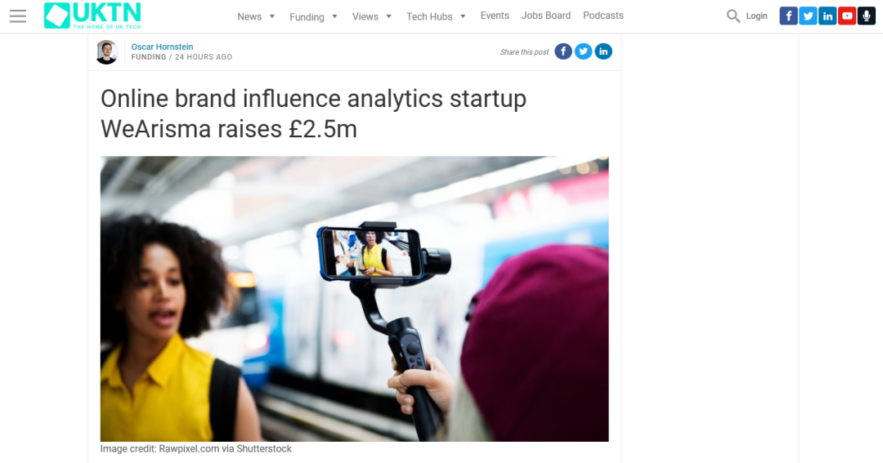Expand the Views dropdown menu
The height and width of the screenshot is (463, 883).
pyautogui.click(x=372, y=16)
